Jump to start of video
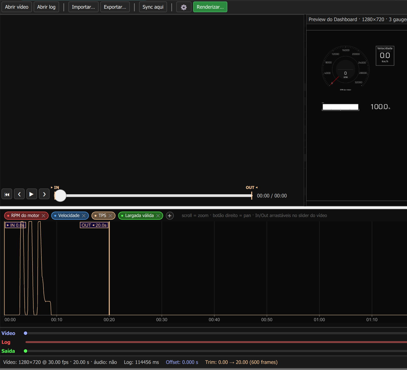 pos(7,194)
